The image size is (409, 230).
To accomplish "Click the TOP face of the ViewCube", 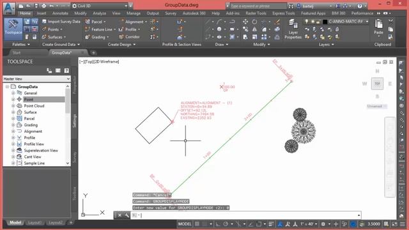I will [x=377, y=84].
